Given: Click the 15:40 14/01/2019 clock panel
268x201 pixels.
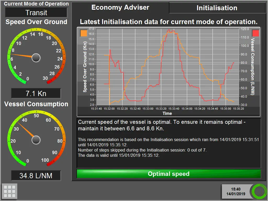Looking at the screenshot, I should tap(236, 191).
